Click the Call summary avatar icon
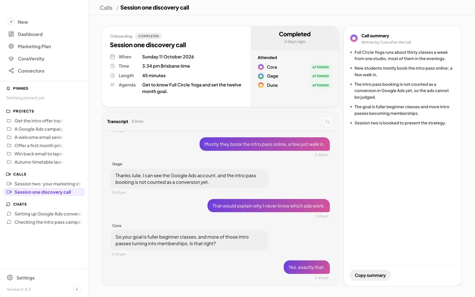This screenshot has height=297, width=475. click(x=354, y=38)
